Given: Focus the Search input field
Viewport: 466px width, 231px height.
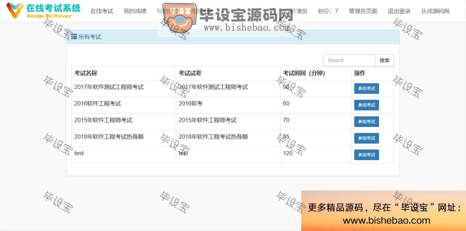Looking at the screenshot, I should [349, 60].
